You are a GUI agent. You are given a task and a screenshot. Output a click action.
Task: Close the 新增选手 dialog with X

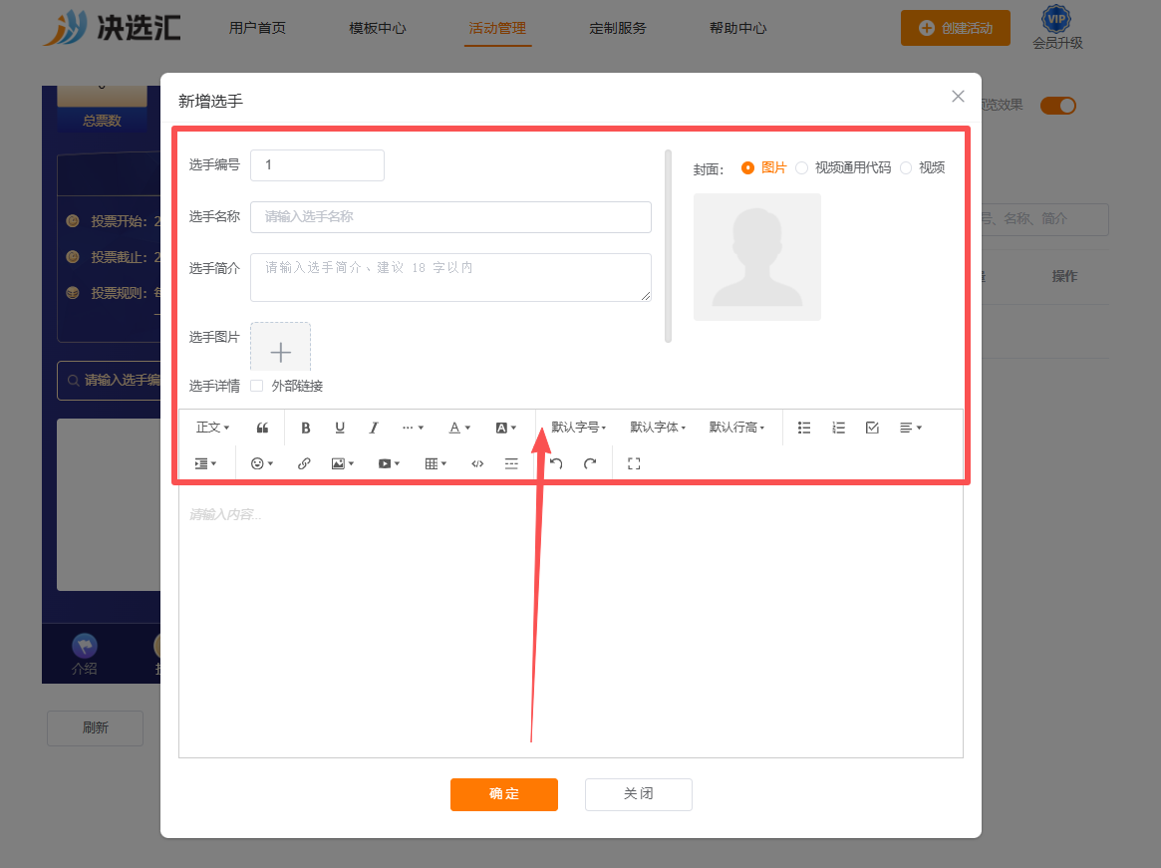(958, 97)
